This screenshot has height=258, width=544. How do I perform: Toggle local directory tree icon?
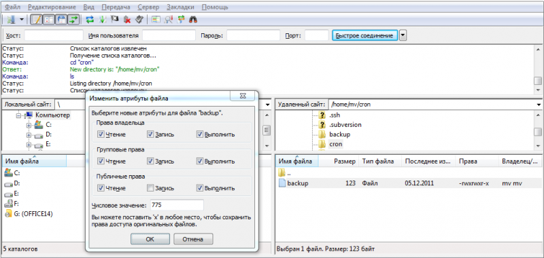48,20
